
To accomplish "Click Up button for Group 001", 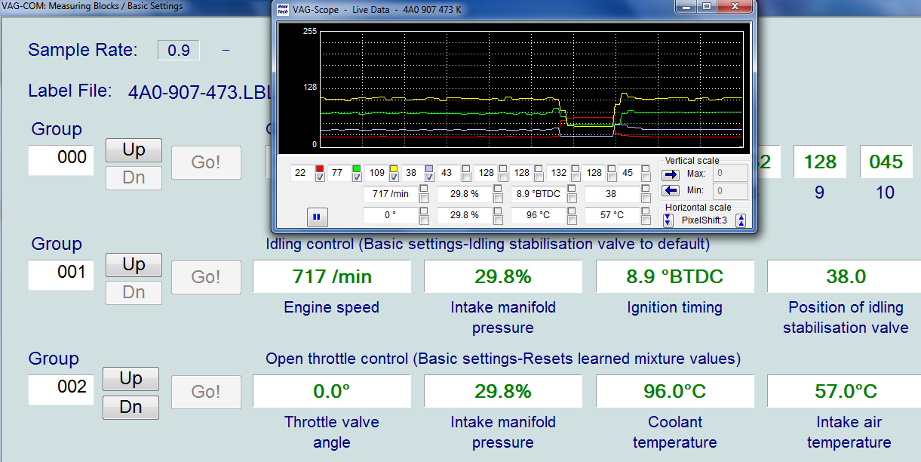I will [134, 264].
